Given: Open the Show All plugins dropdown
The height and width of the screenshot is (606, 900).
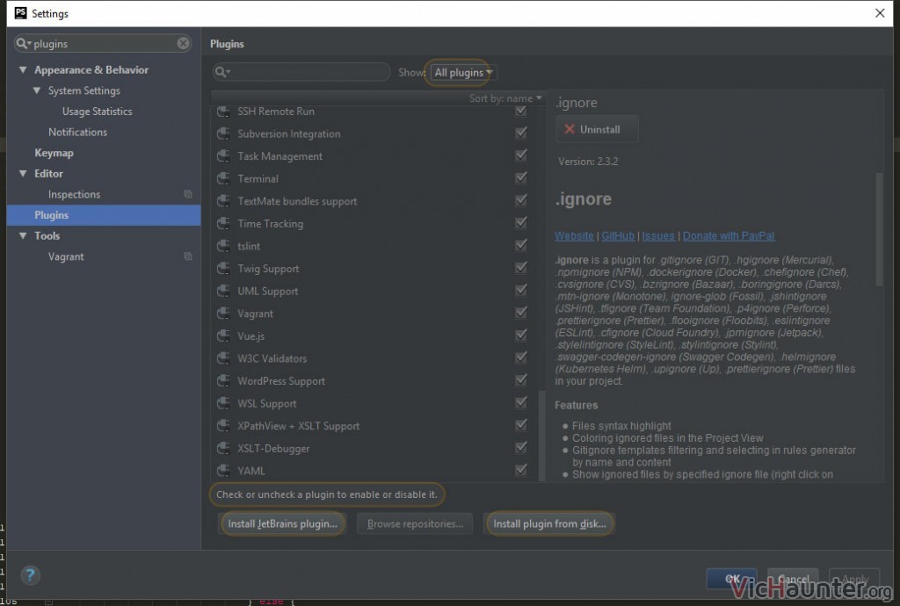Looking at the screenshot, I should coord(463,72).
